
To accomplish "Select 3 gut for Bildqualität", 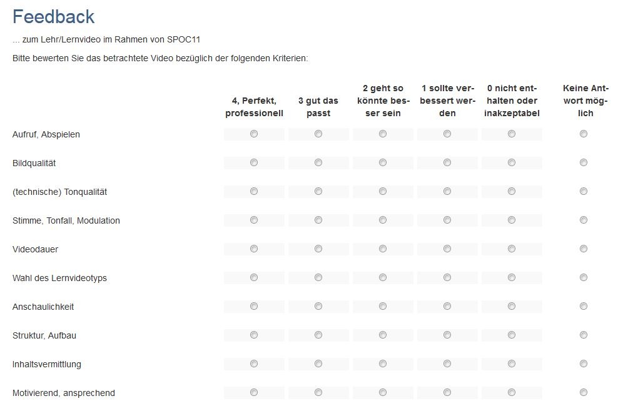I will click(x=318, y=162).
